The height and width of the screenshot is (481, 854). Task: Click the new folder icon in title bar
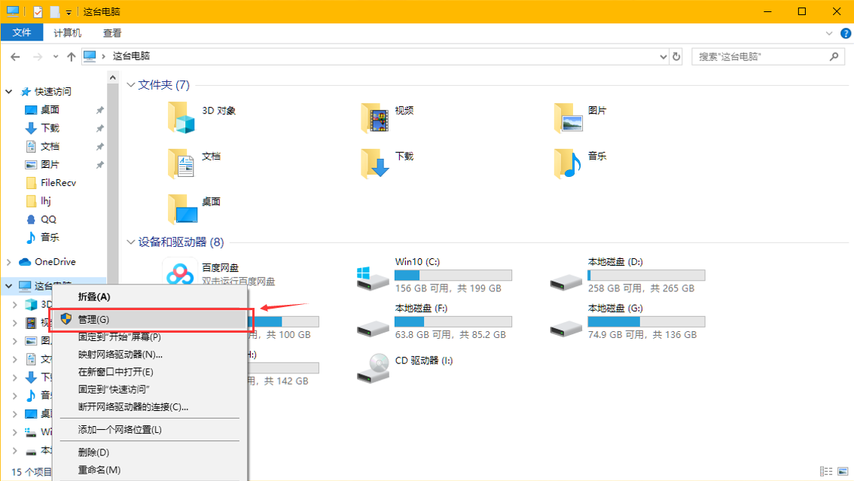55,11
